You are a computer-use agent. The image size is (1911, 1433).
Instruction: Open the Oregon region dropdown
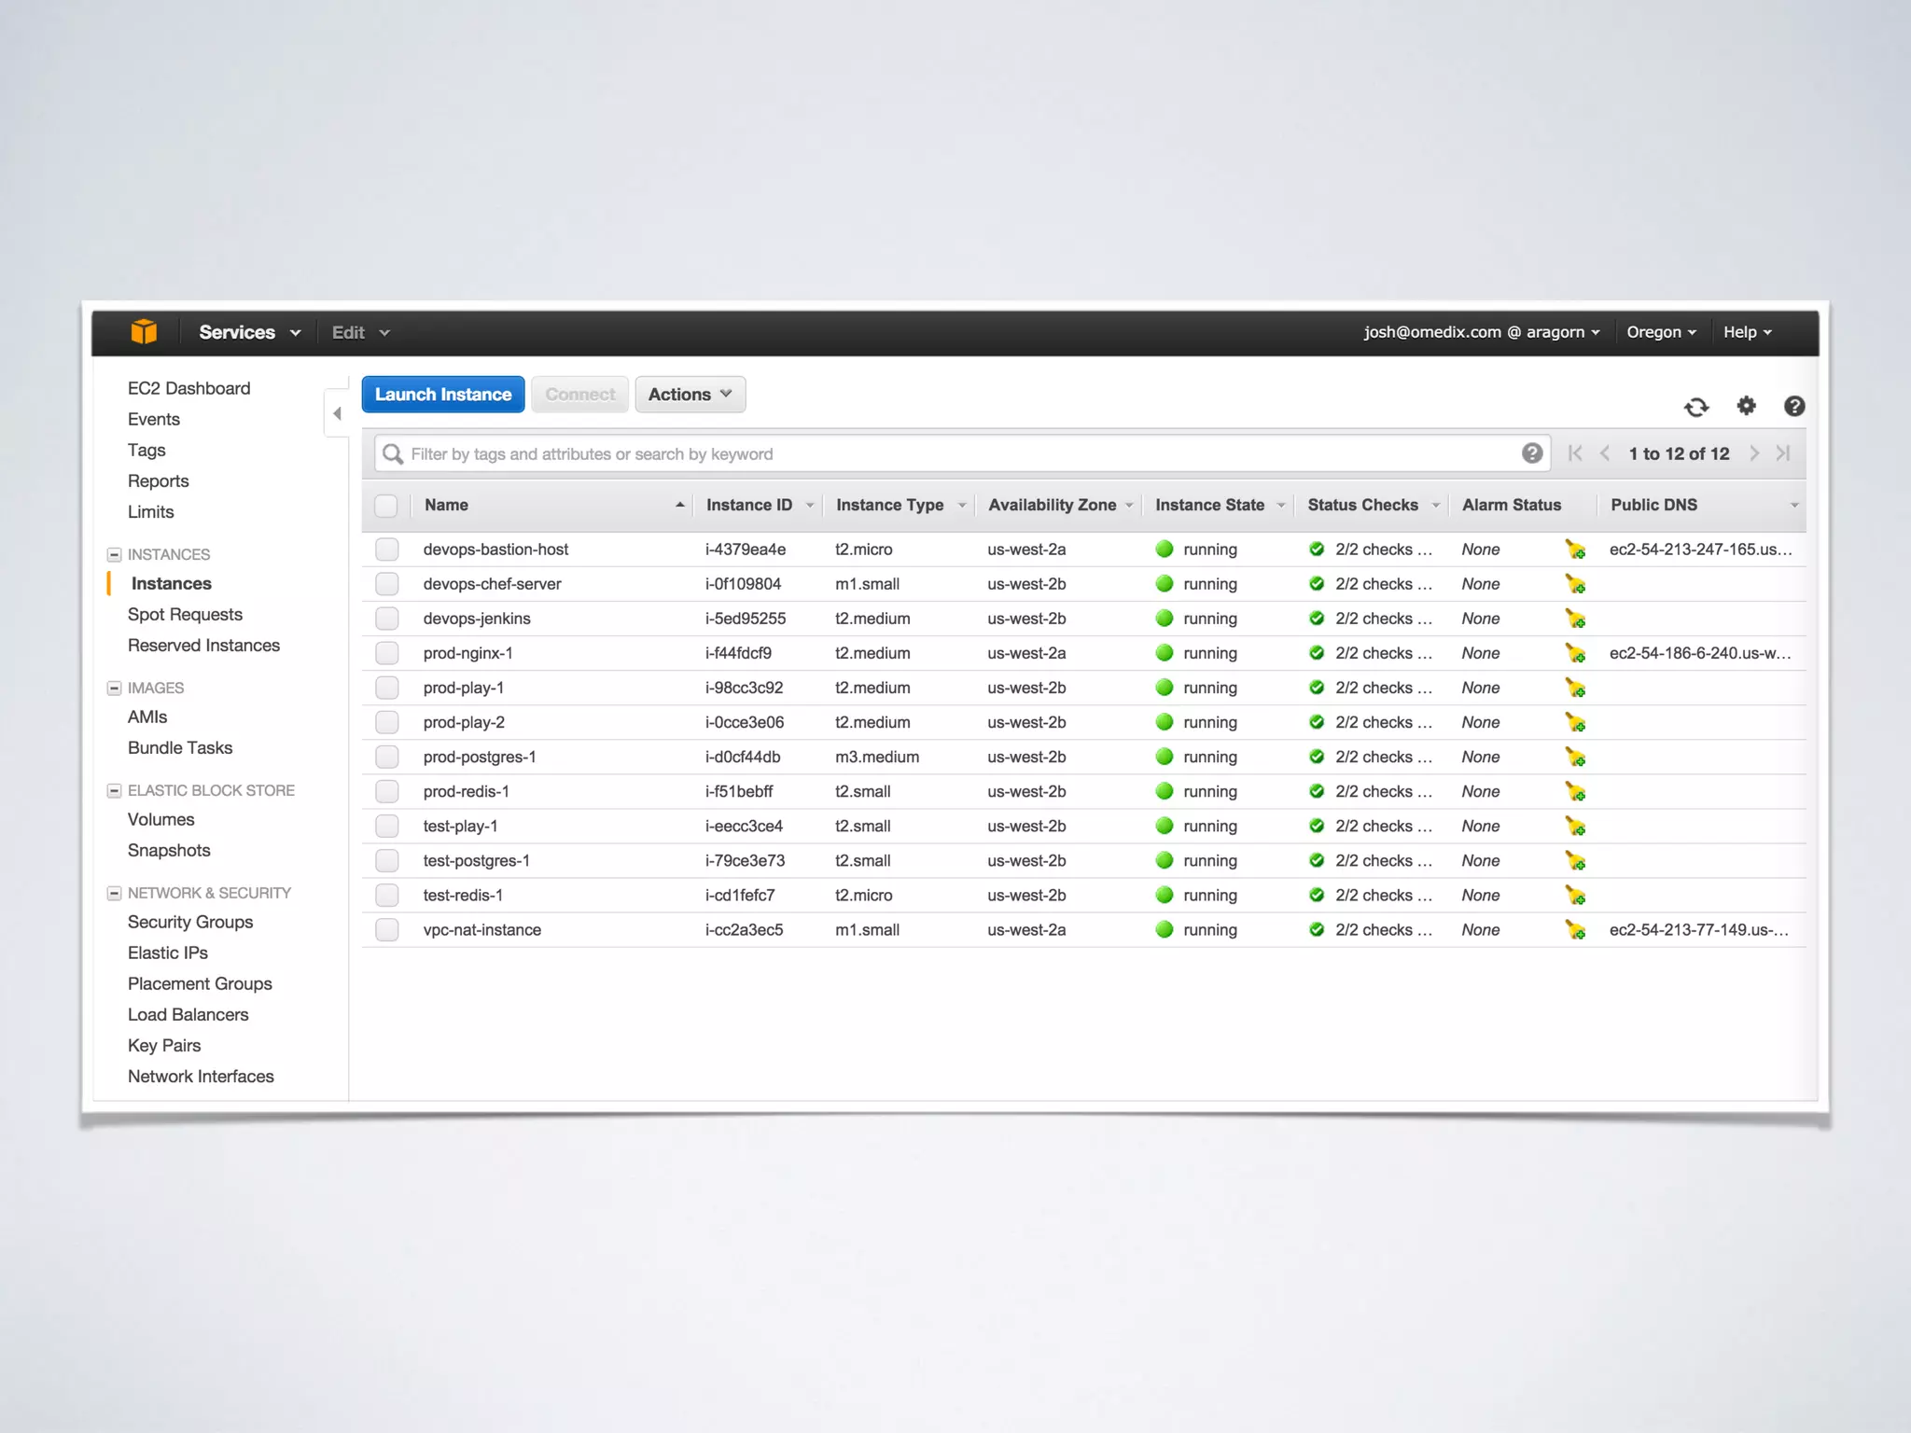tap(1661, 332)
